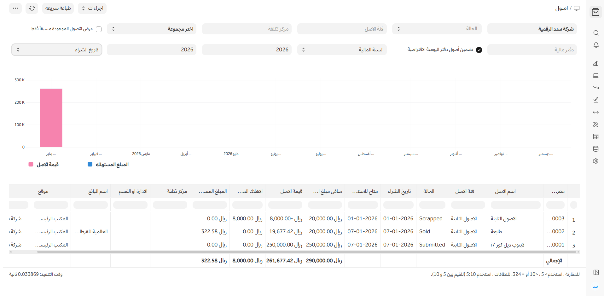Screen dimensions: 604x296
Task: Open the three-dots more options menu
Action: point(15,8)
